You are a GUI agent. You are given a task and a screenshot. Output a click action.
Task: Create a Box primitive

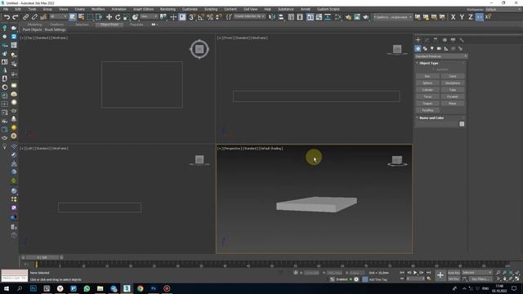tap(427, 76)
